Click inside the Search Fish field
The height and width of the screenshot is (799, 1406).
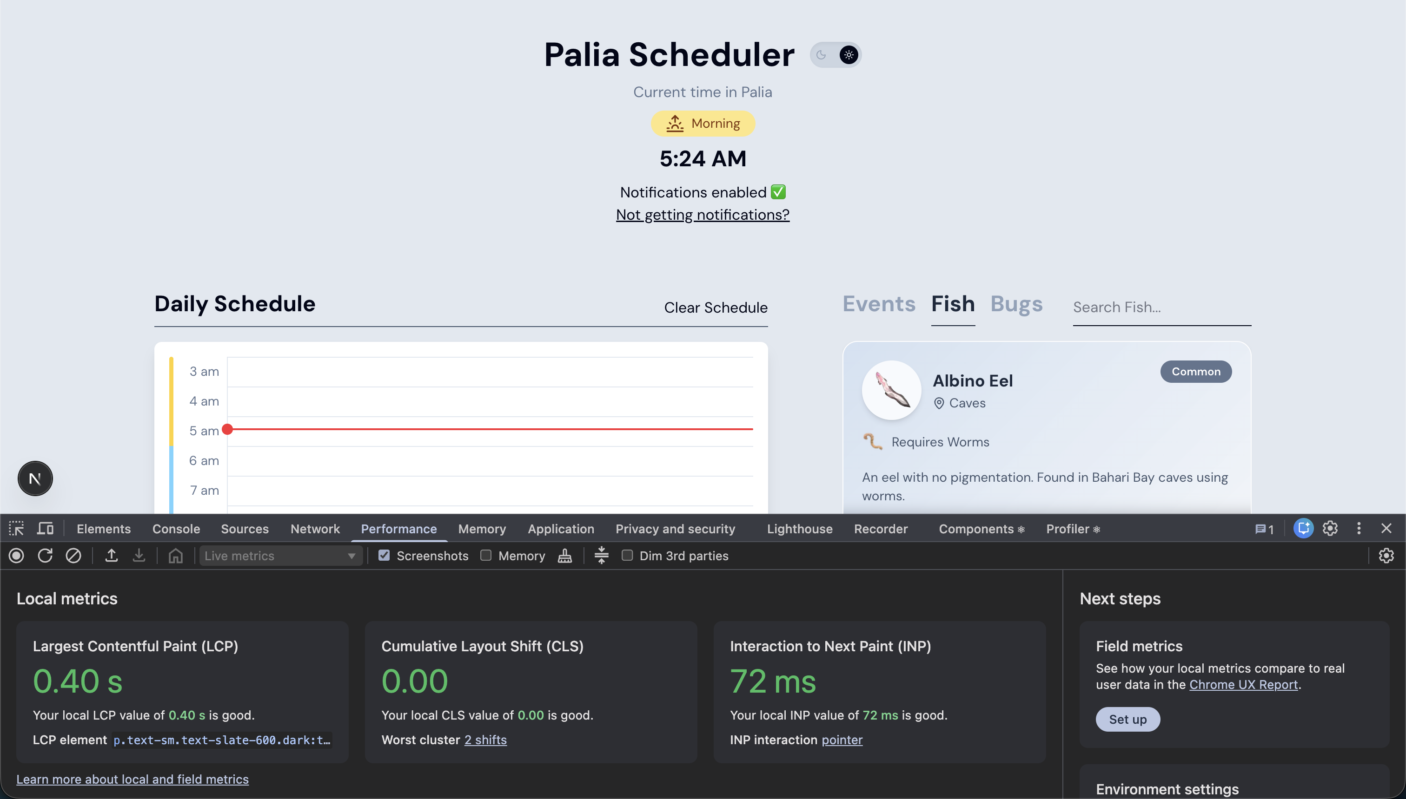[x=1161, y=308]
